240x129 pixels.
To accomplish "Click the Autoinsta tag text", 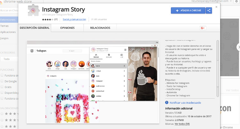I will click(x=172, y=92).
